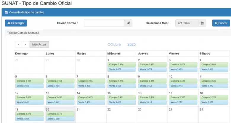Image resolution: width=231 pixels, height=123 pixels.
Task: Click the paper plane send email icon
Action: (128, 23)
